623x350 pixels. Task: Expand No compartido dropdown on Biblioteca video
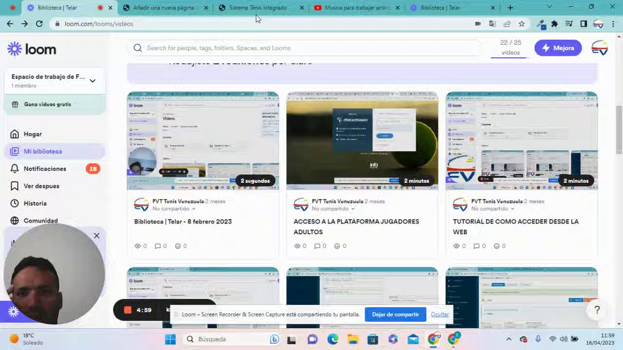(174, 209)
